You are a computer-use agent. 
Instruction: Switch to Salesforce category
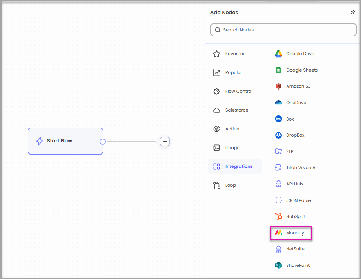click(235, 110)
